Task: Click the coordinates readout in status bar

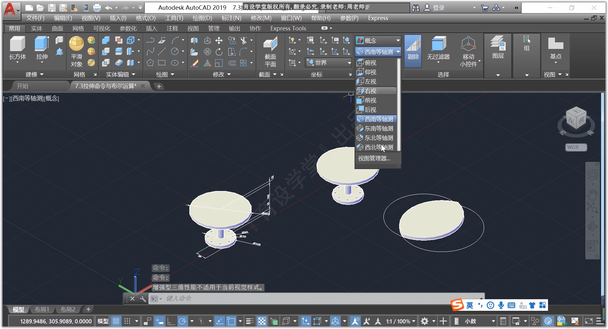Action: click(x=56, y=321)
